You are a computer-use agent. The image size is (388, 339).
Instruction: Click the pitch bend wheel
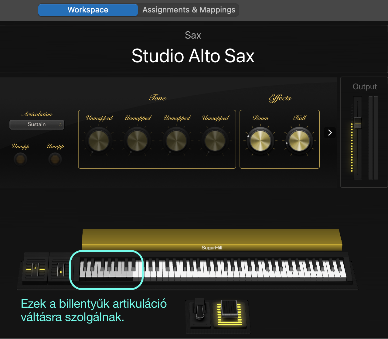pos(36,269)
